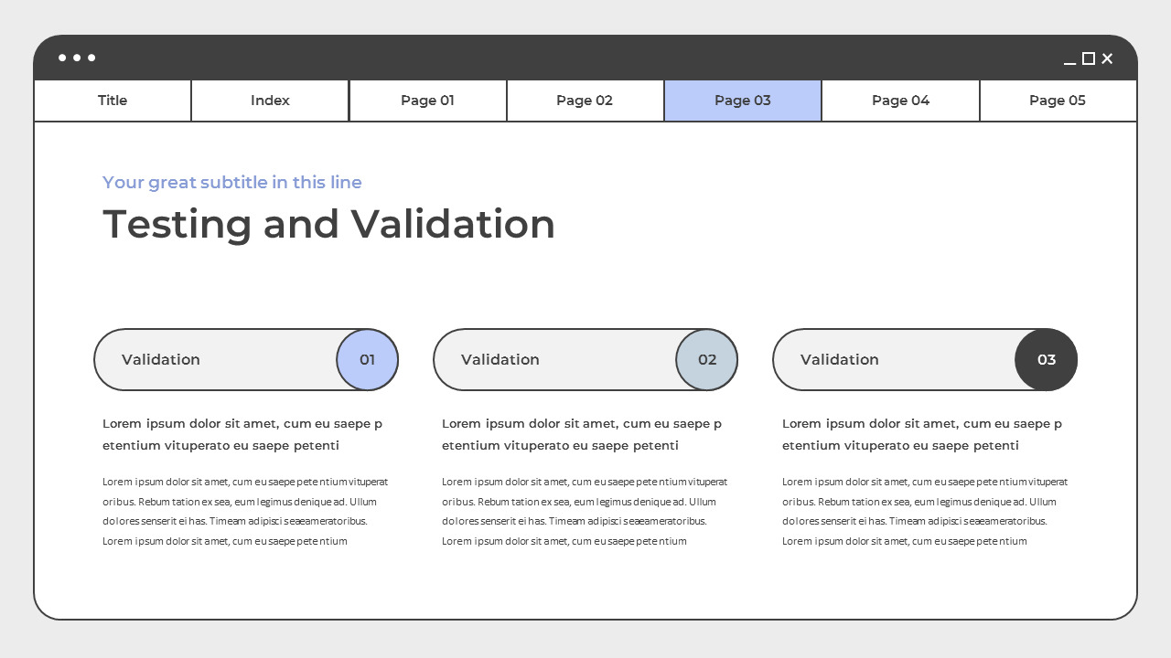Click the middle traffic light dot
Screen dimensions: 1171x658
point(78,58)
